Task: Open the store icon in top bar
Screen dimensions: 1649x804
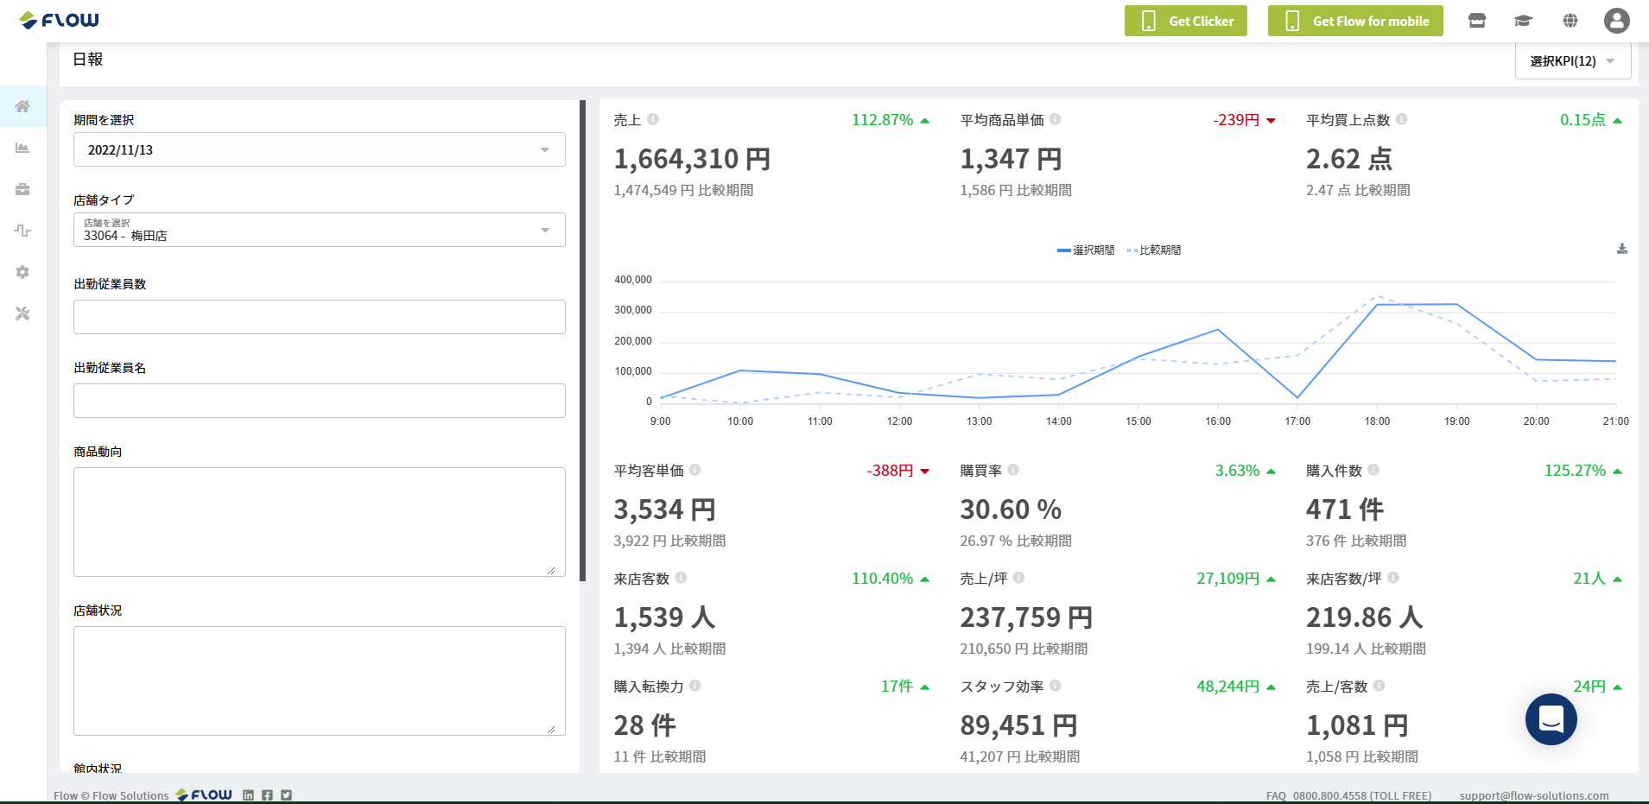Action: (x=1477, y=21)
